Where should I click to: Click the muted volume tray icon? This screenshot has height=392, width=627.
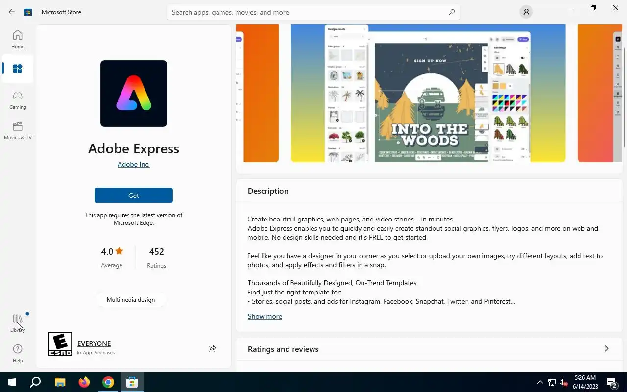(x=564, y=382)
